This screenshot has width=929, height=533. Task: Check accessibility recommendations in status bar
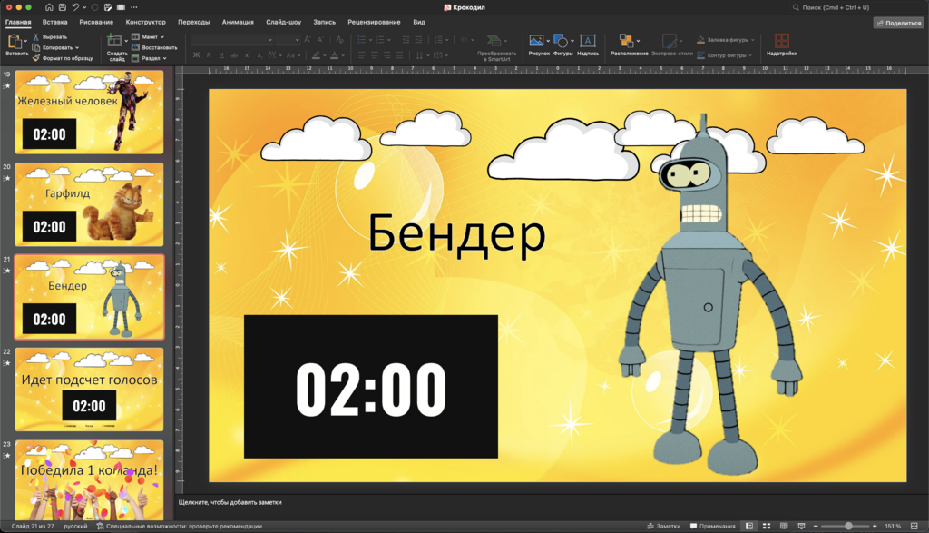(180, 526)
